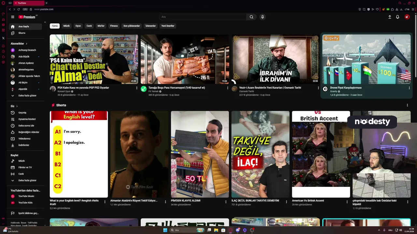Open options for PS4 Kalın Kasa video

point(137,88)
